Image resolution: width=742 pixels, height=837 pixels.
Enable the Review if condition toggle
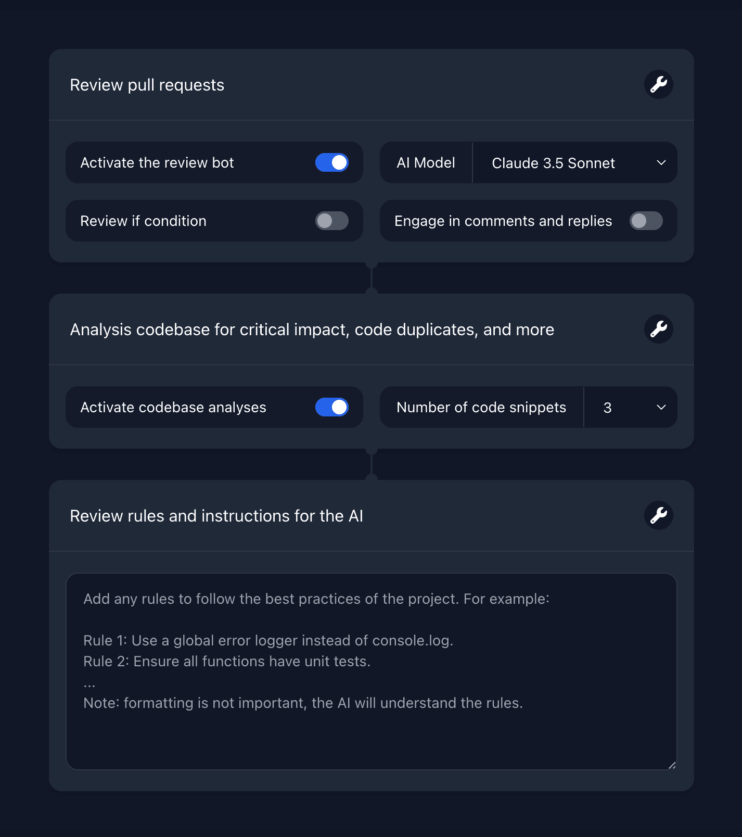coord(332,221)
